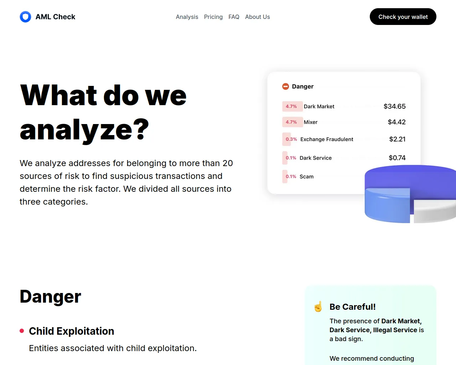Open the About Us link
The height and width of the screenshot is (365, 456).
[x=258, y=17]
